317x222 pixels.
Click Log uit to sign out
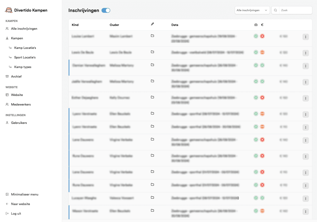coord(16,214)
